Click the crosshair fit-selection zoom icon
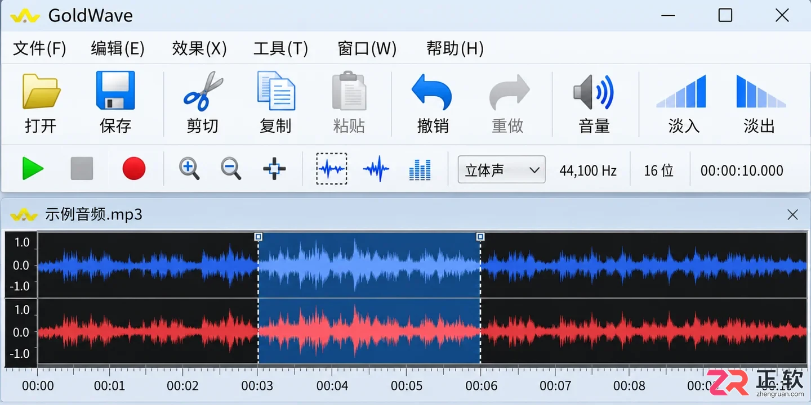Image resolution: width=811 pixels, height=405 pixels. pyautogui.click(x=274, y=169)
